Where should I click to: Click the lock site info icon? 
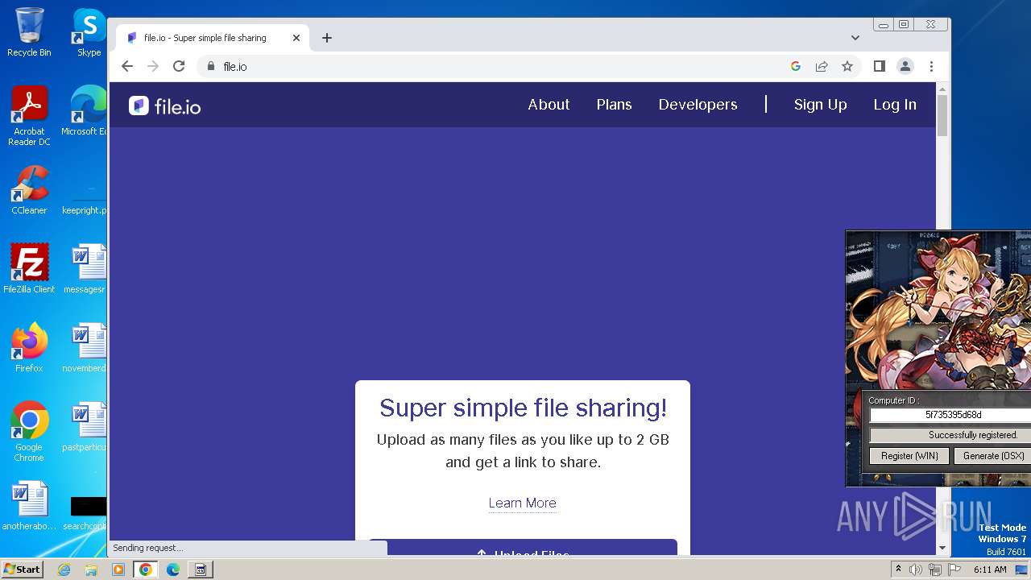[211, 66]
